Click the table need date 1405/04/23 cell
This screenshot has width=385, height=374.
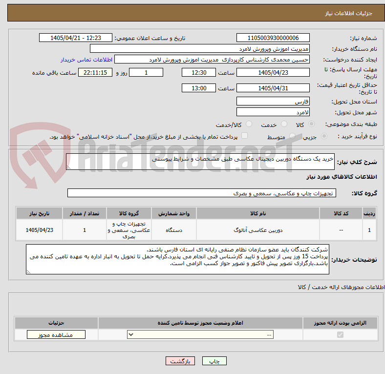coord(39,230)
